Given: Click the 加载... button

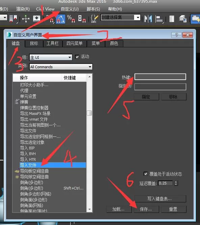Looking at the screenshot, I should (119, 209).
